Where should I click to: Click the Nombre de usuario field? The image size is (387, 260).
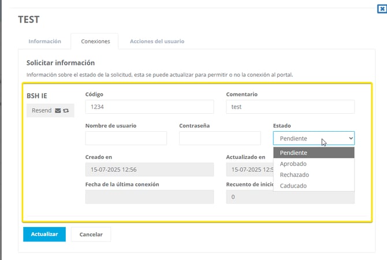coord(126,138)
